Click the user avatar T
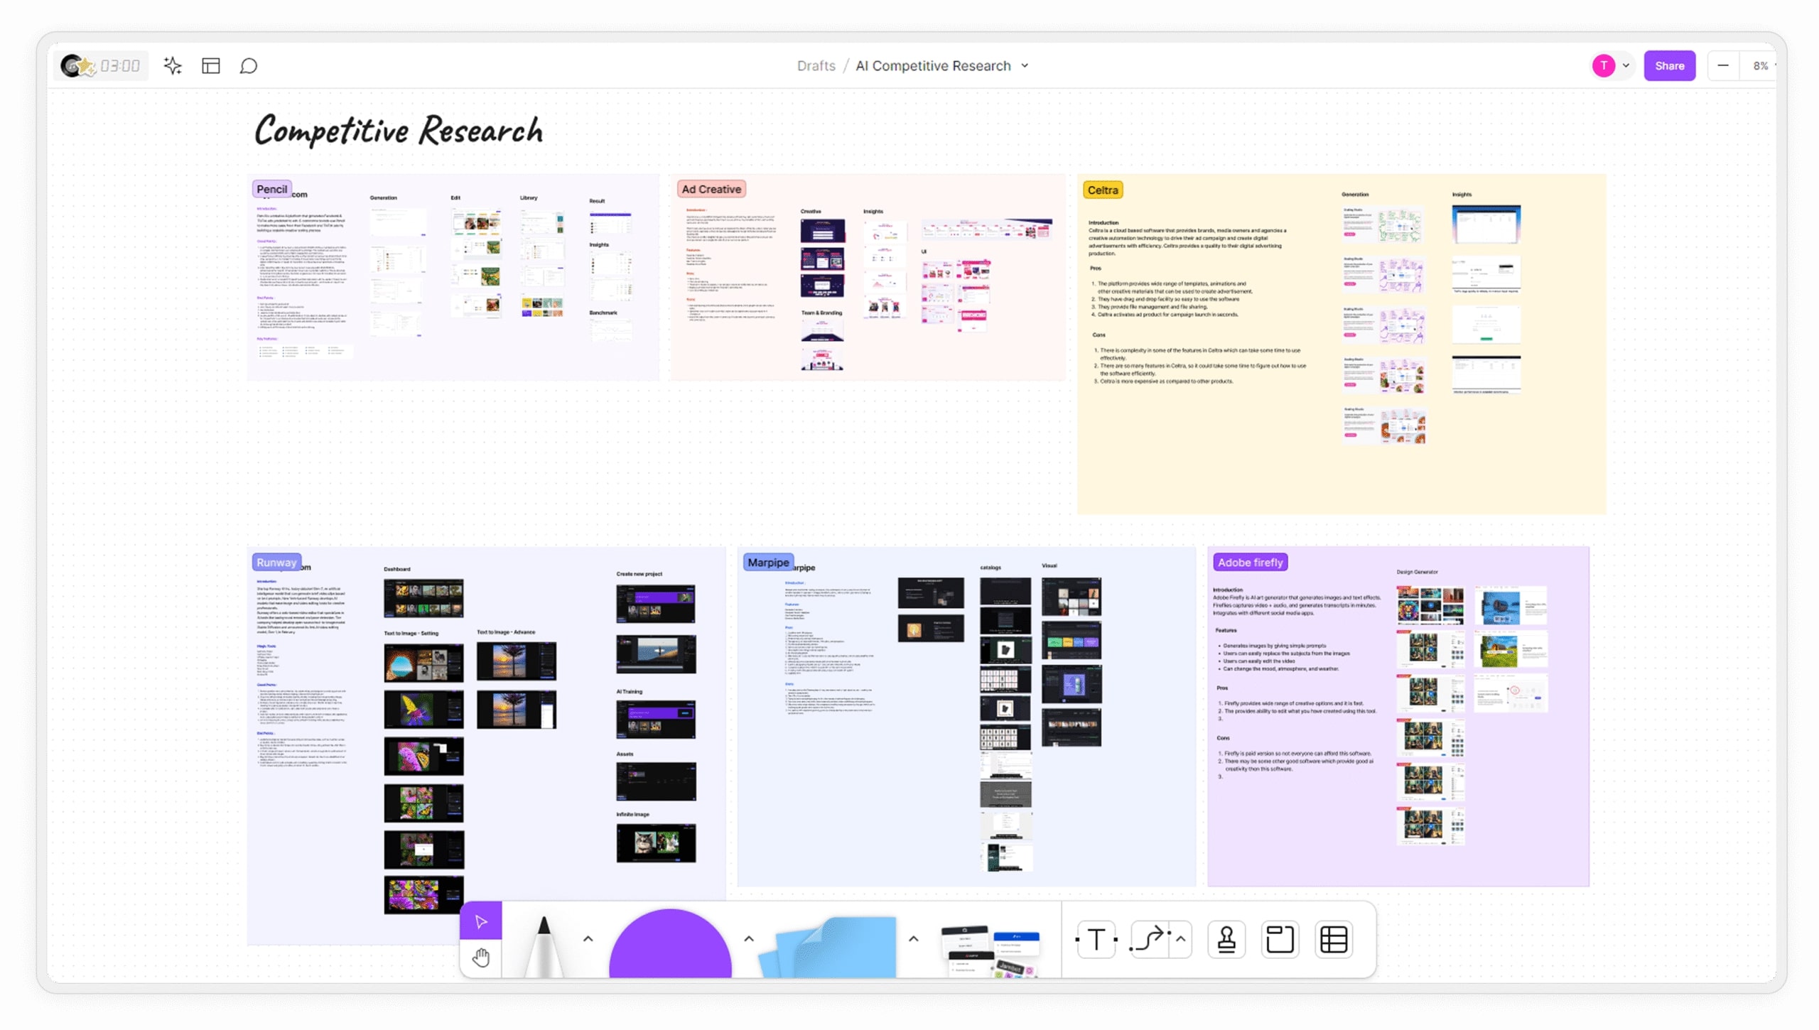The image size is (1819, 1030). point(1603,65)
